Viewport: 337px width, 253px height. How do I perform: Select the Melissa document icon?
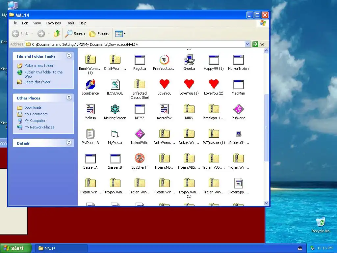pyautogui.click(x=90, y=109)
